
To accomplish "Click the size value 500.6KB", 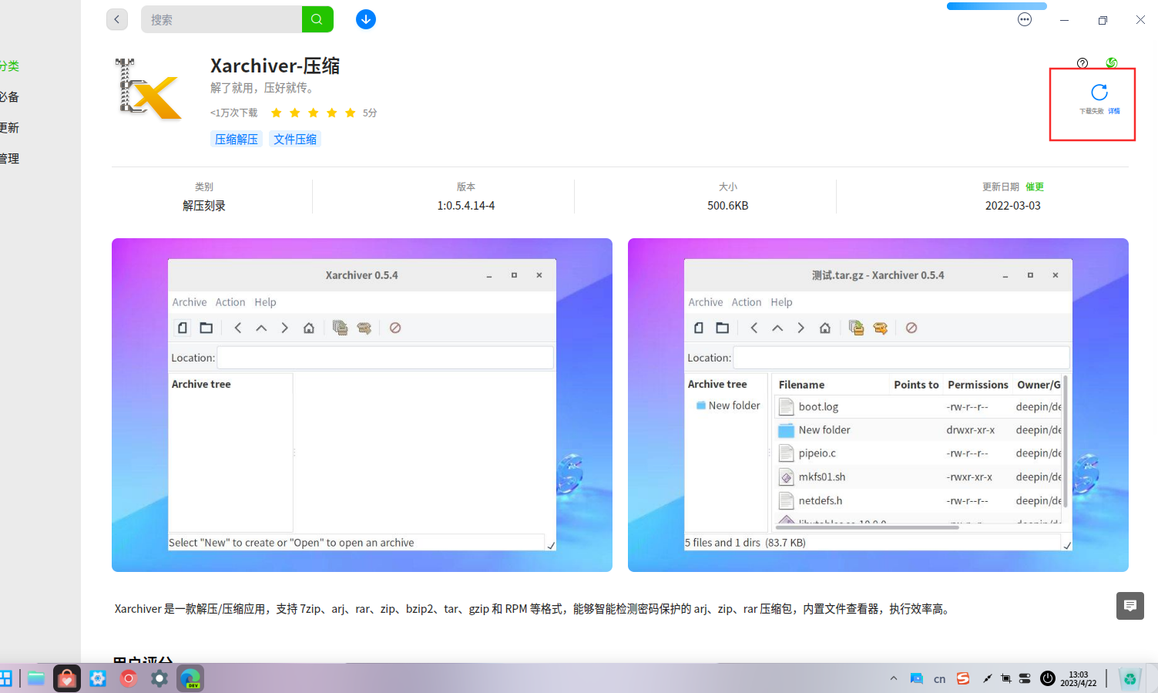I will [x=728, y=206].
